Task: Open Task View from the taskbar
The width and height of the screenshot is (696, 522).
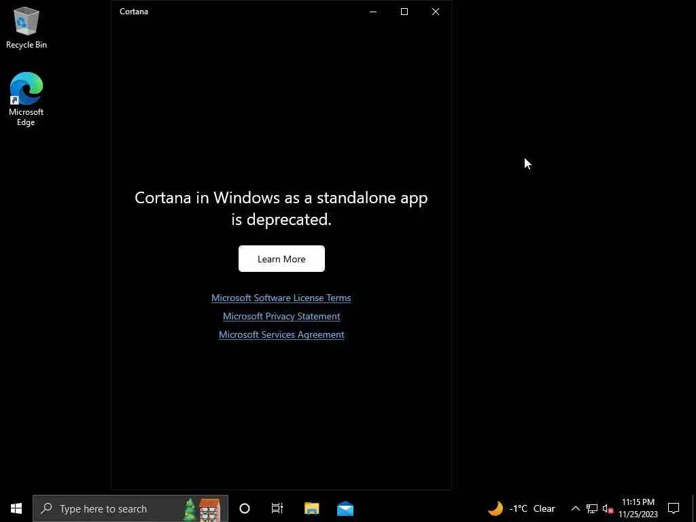Action: [277, 508]
